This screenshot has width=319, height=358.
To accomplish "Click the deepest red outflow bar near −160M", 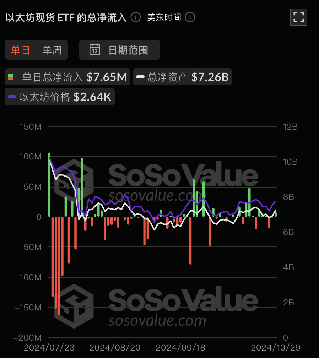I will pos(59,266).
